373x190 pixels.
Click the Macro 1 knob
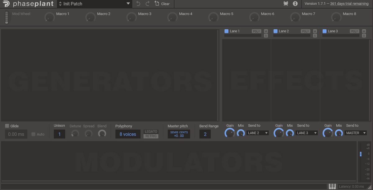[49, 17]
